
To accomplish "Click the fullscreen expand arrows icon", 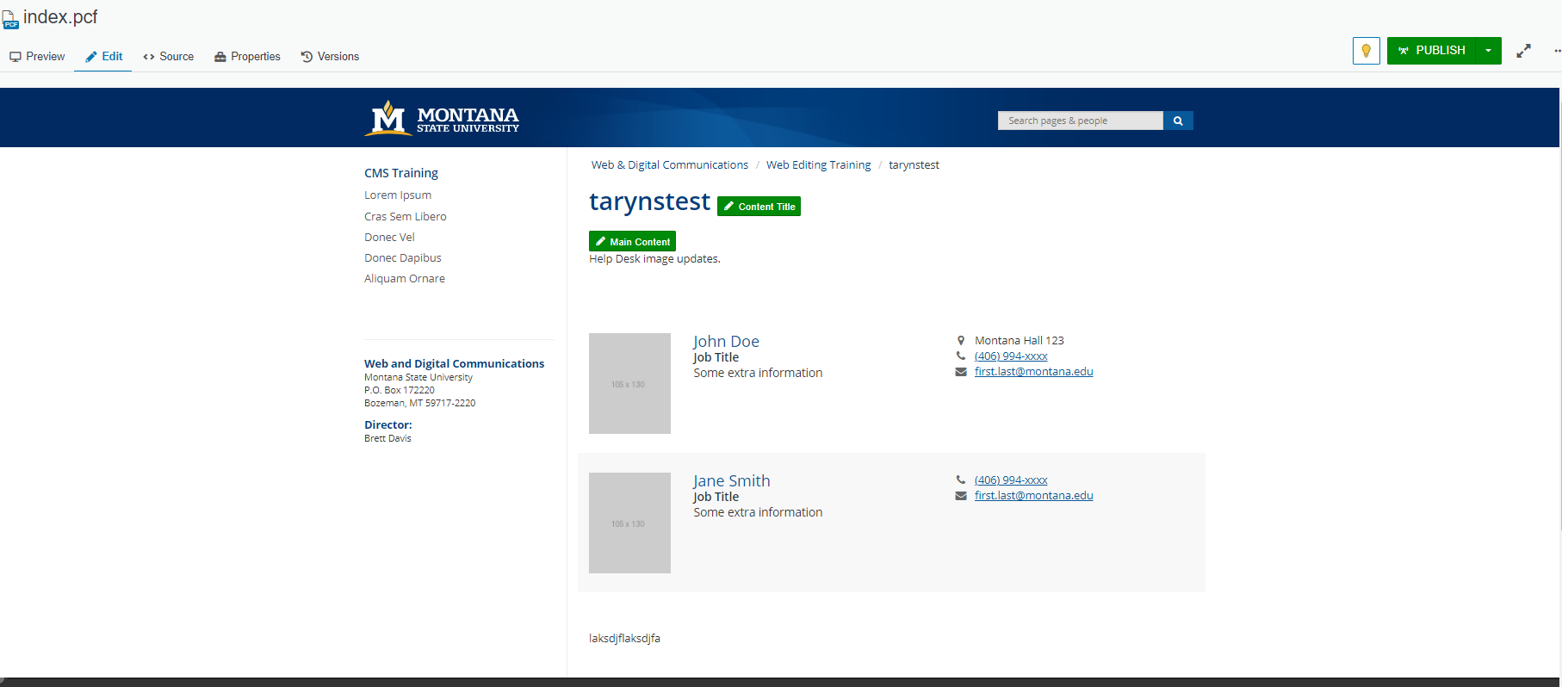I will pos(1523,51).
